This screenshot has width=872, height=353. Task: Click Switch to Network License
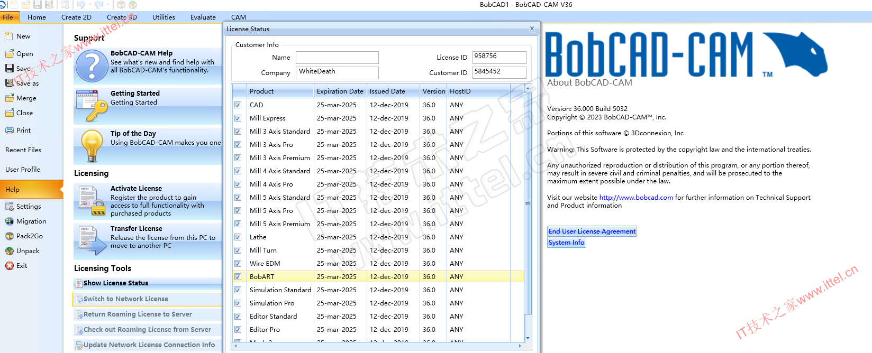point(147,299)
